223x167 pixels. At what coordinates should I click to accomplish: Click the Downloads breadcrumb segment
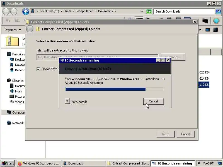pyautogui.click(x=105, y=11)
